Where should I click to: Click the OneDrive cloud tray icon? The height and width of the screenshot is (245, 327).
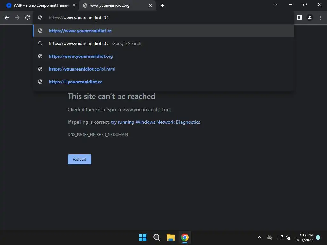pyautogui.click(x=270, y=237)
